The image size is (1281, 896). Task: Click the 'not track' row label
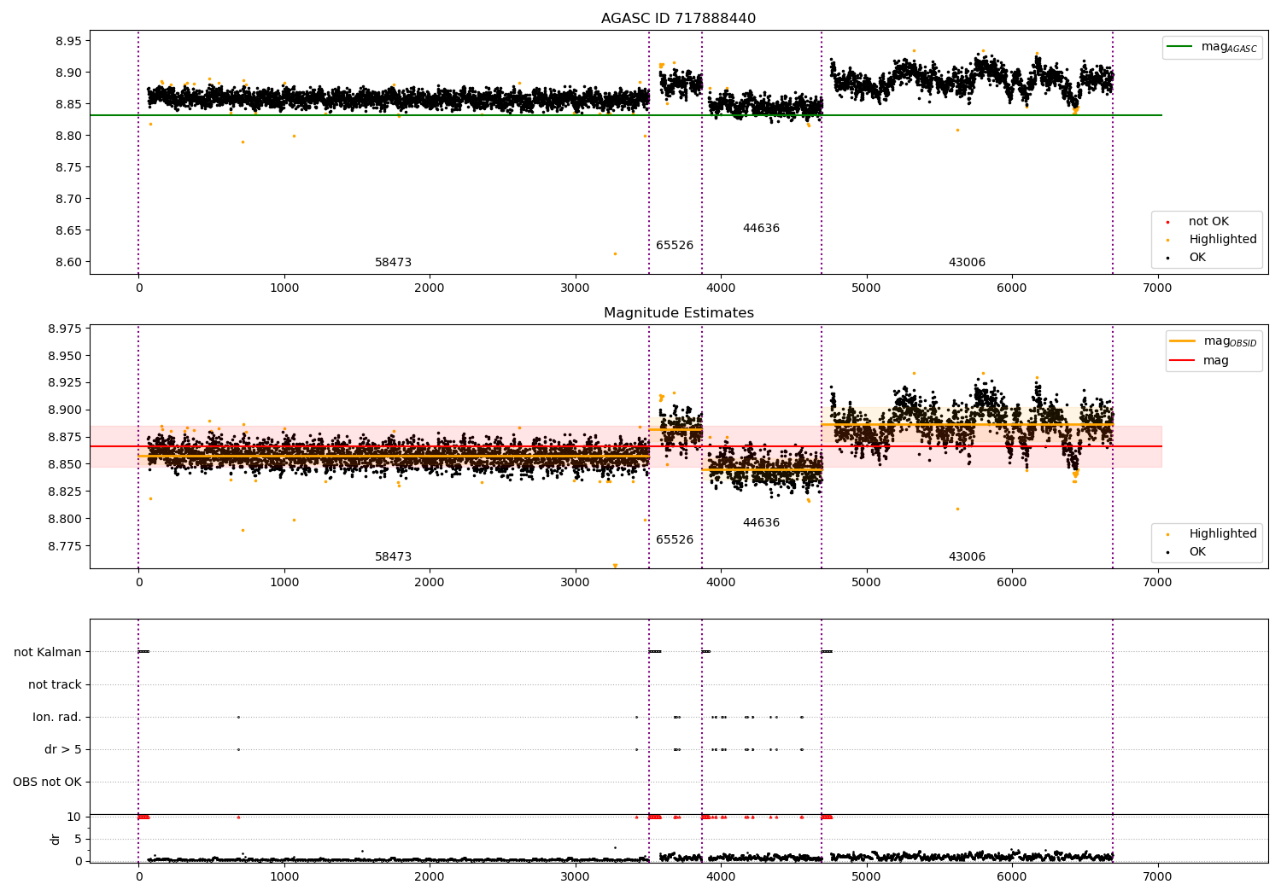55,685
